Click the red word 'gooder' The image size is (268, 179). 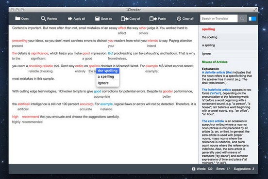pos(167,91)
